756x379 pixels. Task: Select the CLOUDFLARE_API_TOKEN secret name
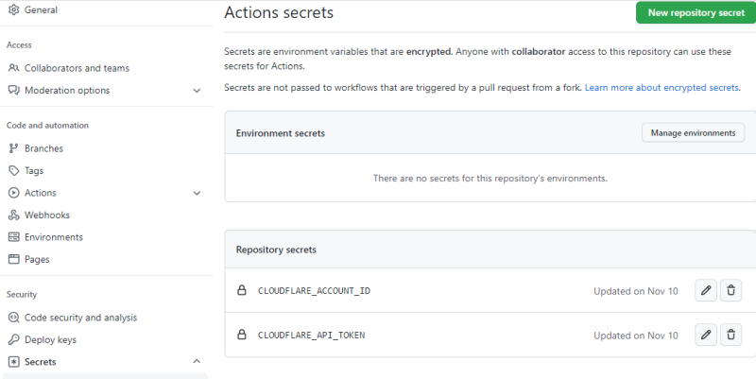coord(311,336)
